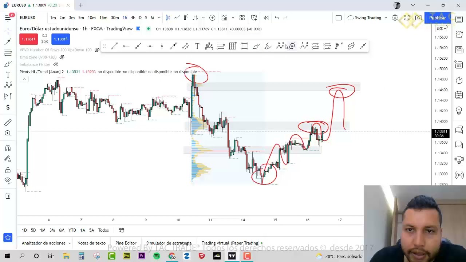Open the watchlist panel in right sidebar
The width and height of the screenshot is (466, 262).
[x=459, y=20]
